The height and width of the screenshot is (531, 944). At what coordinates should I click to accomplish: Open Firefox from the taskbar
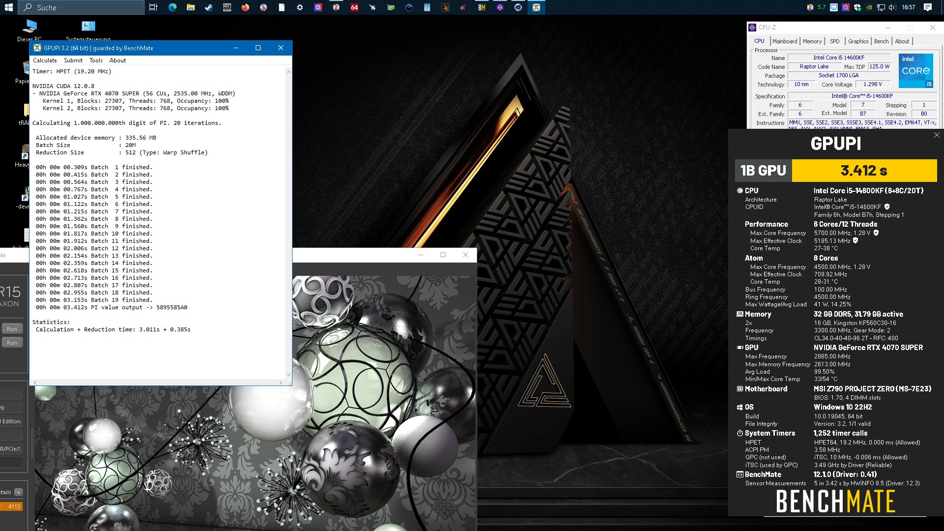click(x=245, y=7)
